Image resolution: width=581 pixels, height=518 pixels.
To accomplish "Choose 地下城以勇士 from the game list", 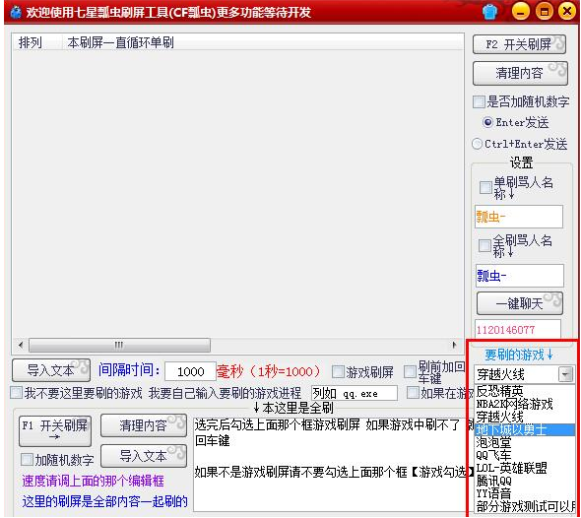I will tap(524, 429).
